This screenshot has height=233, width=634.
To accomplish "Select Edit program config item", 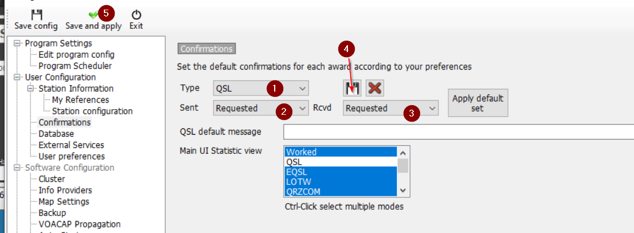I will click(x=77, y=54).
